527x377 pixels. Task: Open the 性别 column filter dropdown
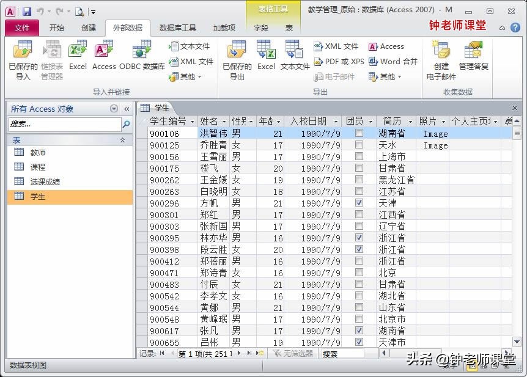pyautogui.click(x=252, y=121)
